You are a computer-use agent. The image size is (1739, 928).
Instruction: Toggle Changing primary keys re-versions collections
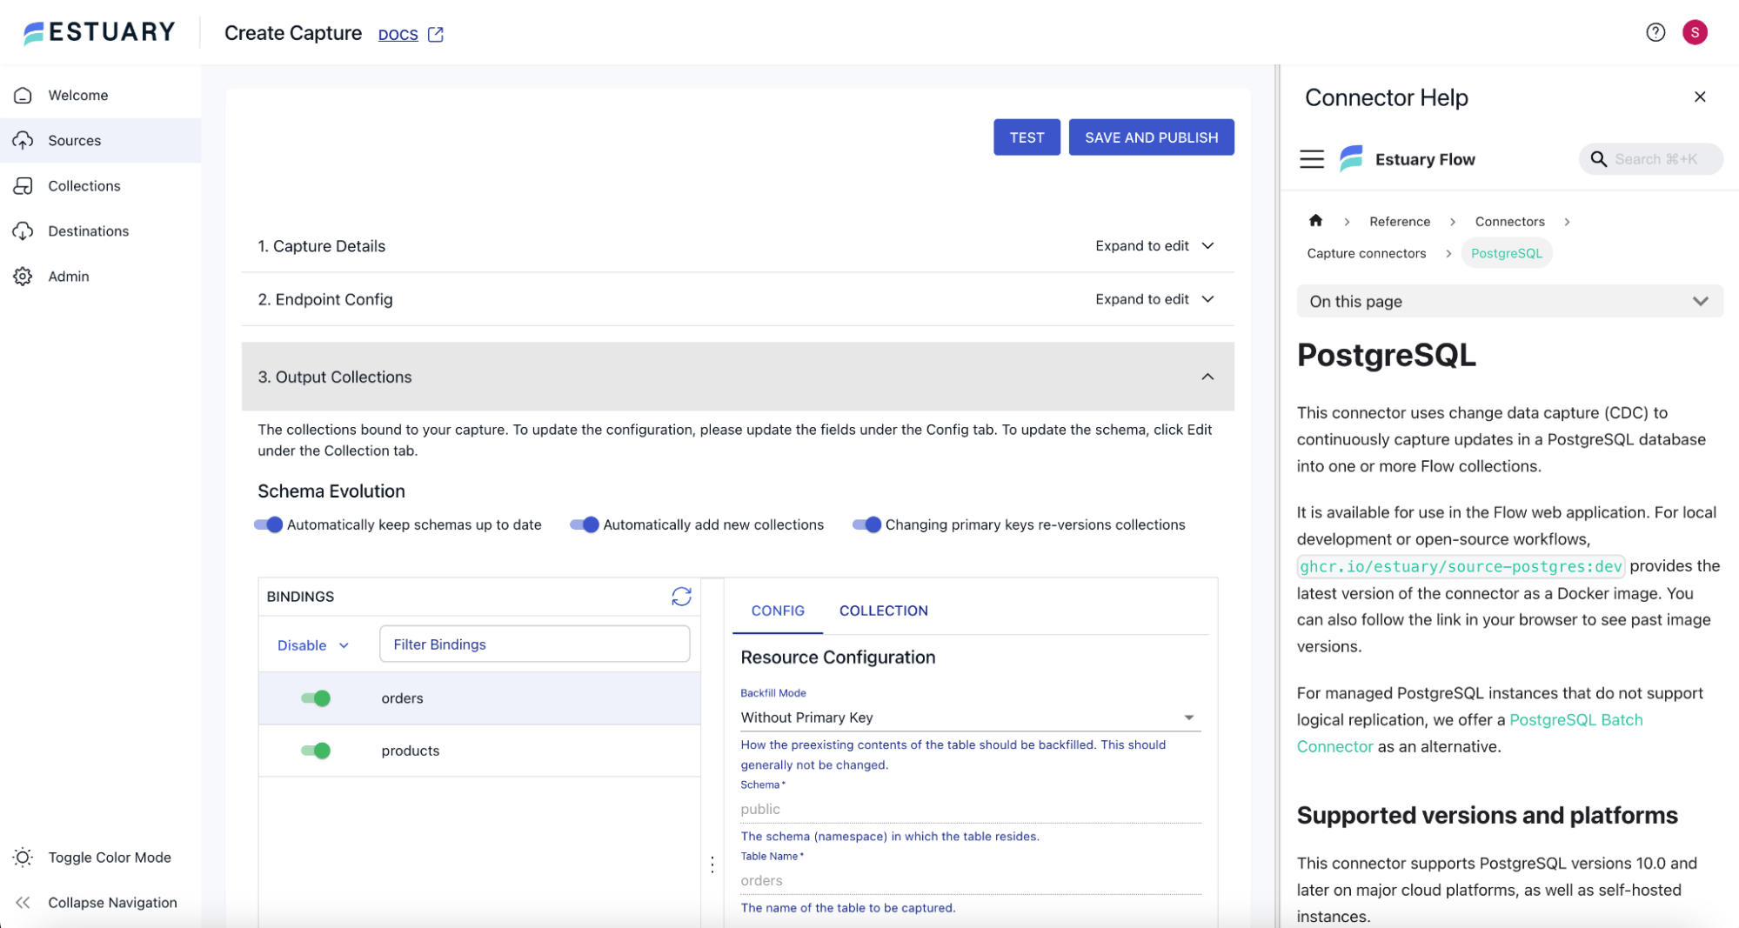pos(867,524)
